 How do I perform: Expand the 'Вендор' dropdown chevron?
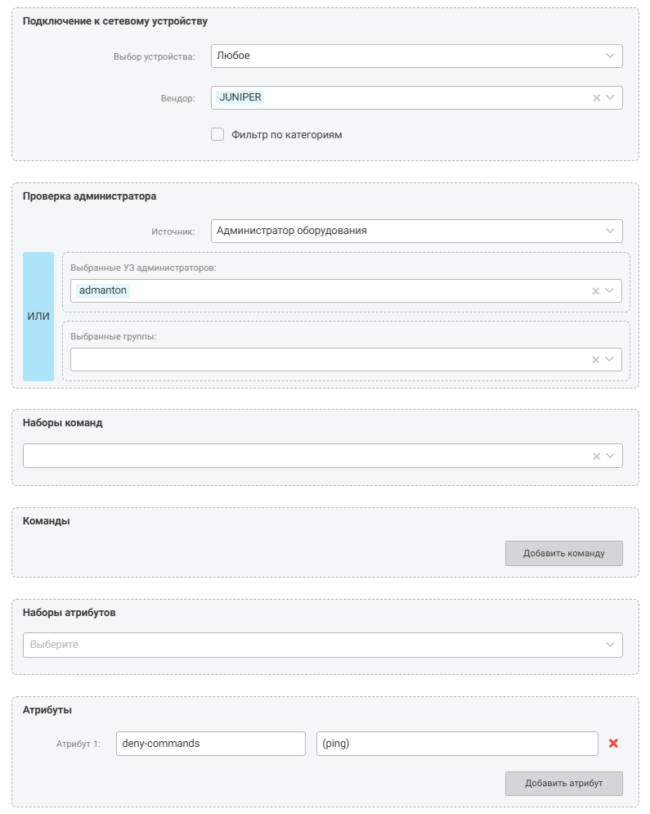tap(610, 97)
